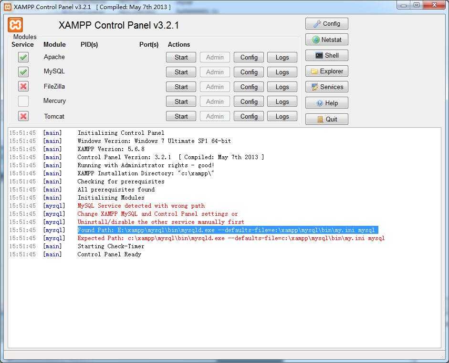Open Config for the Tomcat module
This screenshot has height=363, width=449.
click(249, 116)
